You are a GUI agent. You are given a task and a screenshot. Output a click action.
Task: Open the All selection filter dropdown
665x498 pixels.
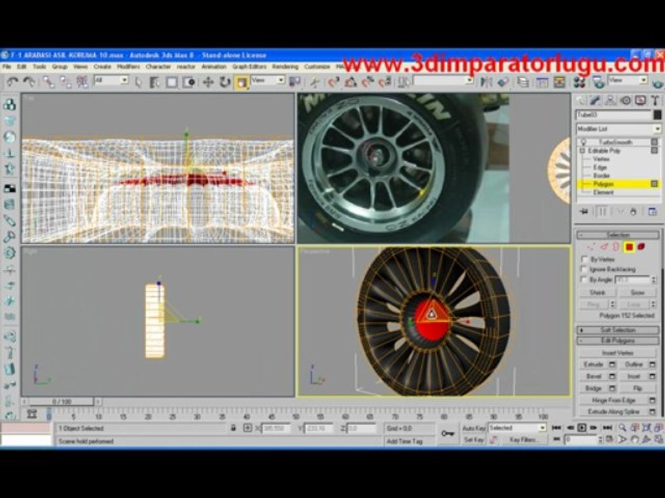click(x=112, y=80)
